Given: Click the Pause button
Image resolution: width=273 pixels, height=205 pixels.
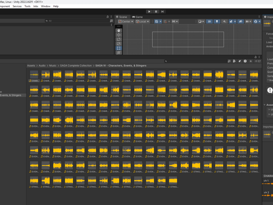Looking at the screenshot, I should pyautogui.click(x=156, y=12).
